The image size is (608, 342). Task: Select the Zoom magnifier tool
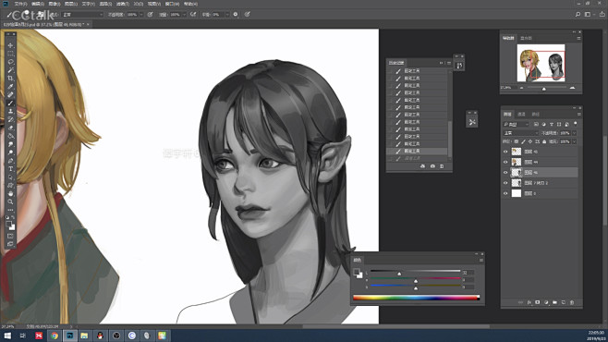[x=10, y=202]
